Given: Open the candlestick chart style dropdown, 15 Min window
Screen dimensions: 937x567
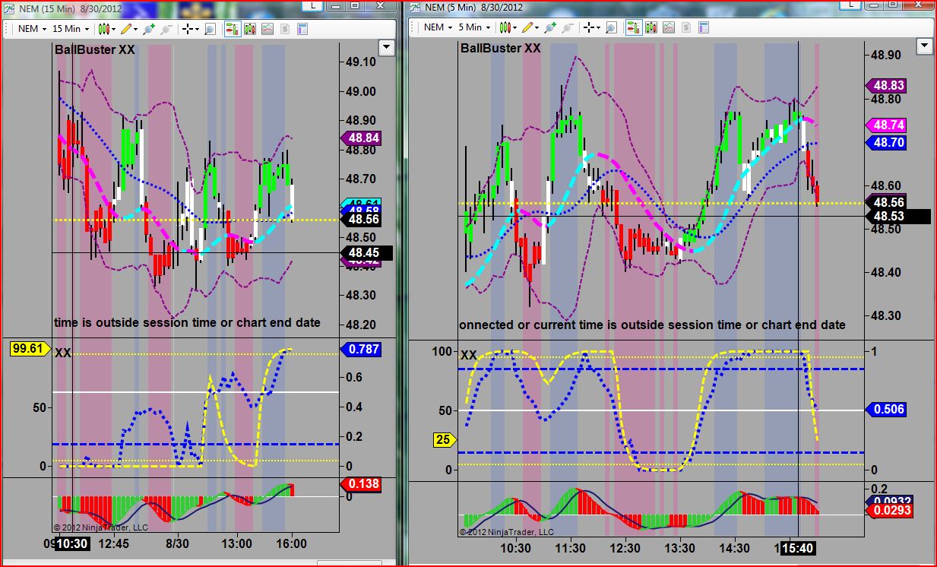Looking at the screenshot, I should point(107,28).
